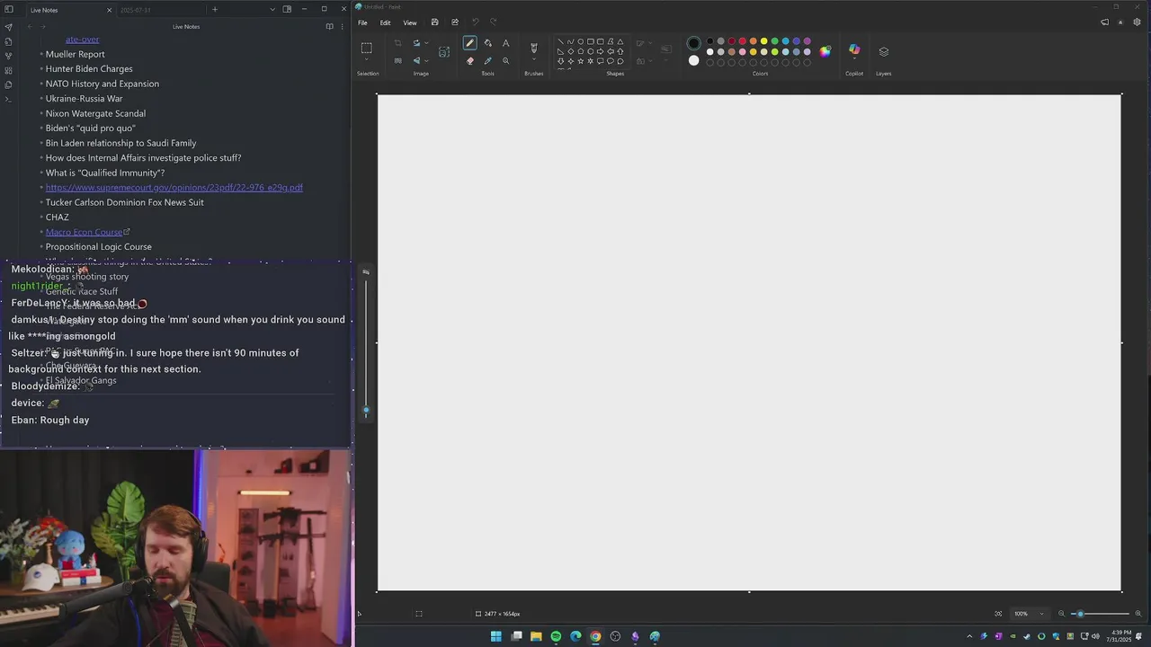Click Obsidian back navigation arrow
Viewport: 1151px width, 647px height.
tap(29, 26)
